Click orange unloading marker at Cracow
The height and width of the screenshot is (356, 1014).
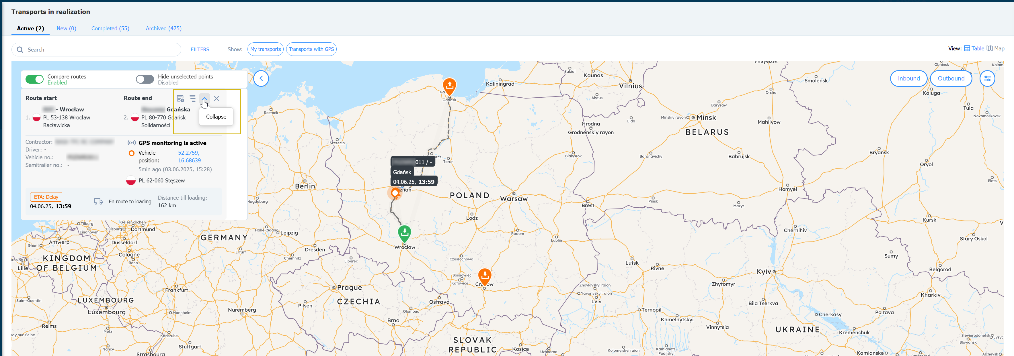(485, 277)
